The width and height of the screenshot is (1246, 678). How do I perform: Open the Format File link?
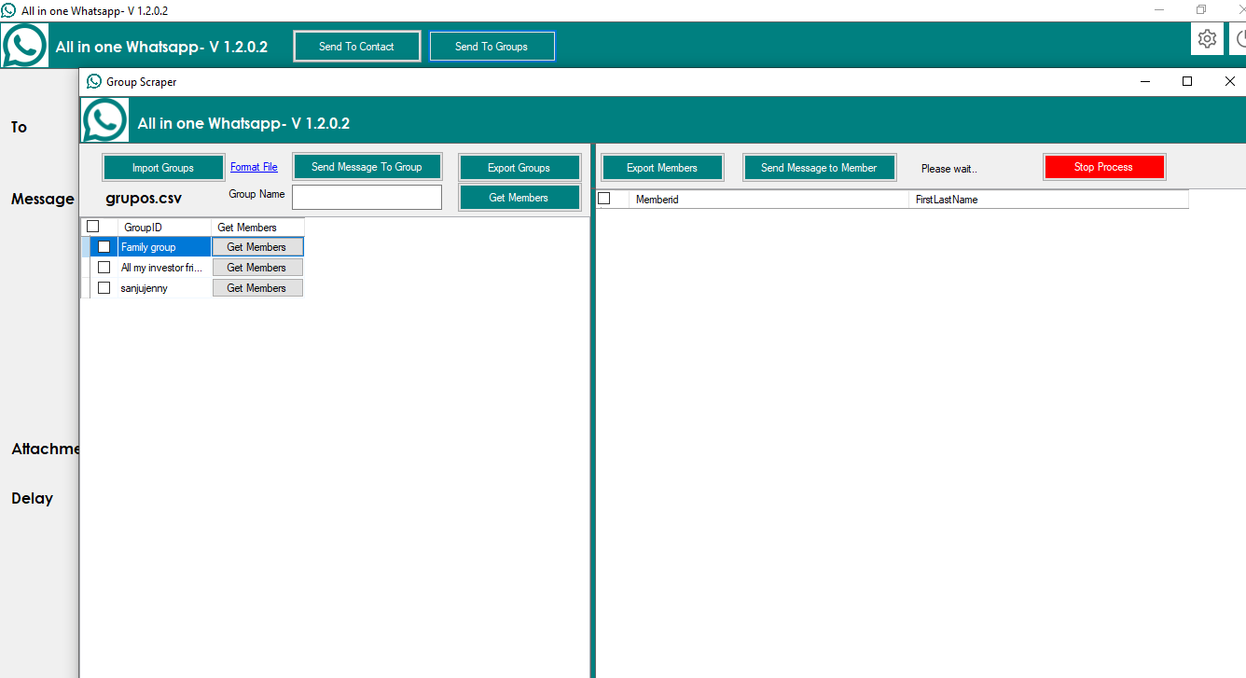254,167
